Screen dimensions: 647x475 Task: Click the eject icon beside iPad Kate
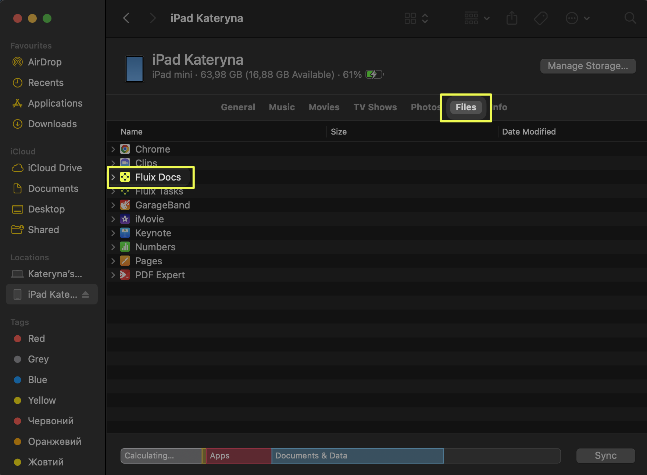pyautogui.click(x=85, y=294)
